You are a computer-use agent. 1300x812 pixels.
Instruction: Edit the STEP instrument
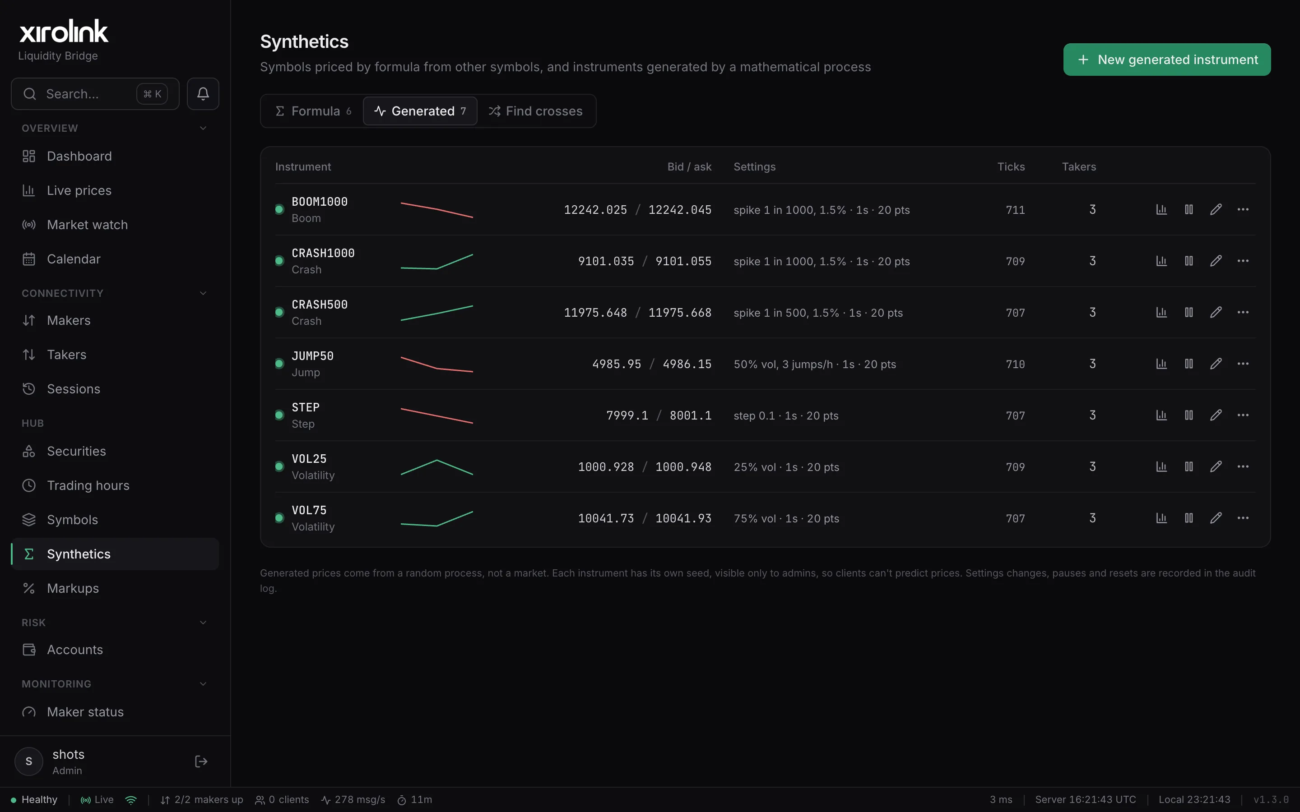pyautogui.click(x=1216, y=415)
